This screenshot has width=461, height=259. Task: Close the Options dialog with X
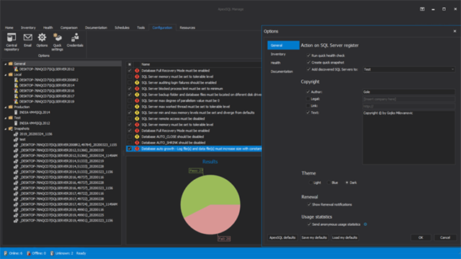[x=455, y=31]
